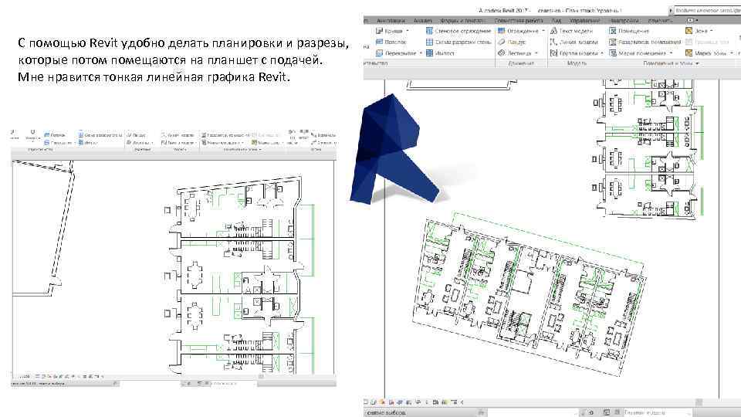Select the Помещение (room) tool
Viewport: 741px width, 417px height.
point(629,31)
